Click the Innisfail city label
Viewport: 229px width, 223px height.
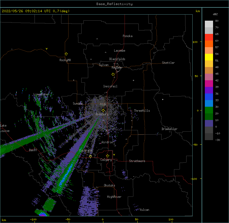click(x=110, y=86)
